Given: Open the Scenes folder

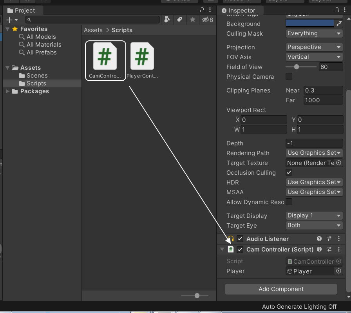Looking at the screenshot, I should tap(37, 76).
